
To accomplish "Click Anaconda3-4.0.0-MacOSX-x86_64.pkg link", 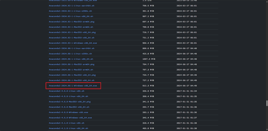I will 70,102.
